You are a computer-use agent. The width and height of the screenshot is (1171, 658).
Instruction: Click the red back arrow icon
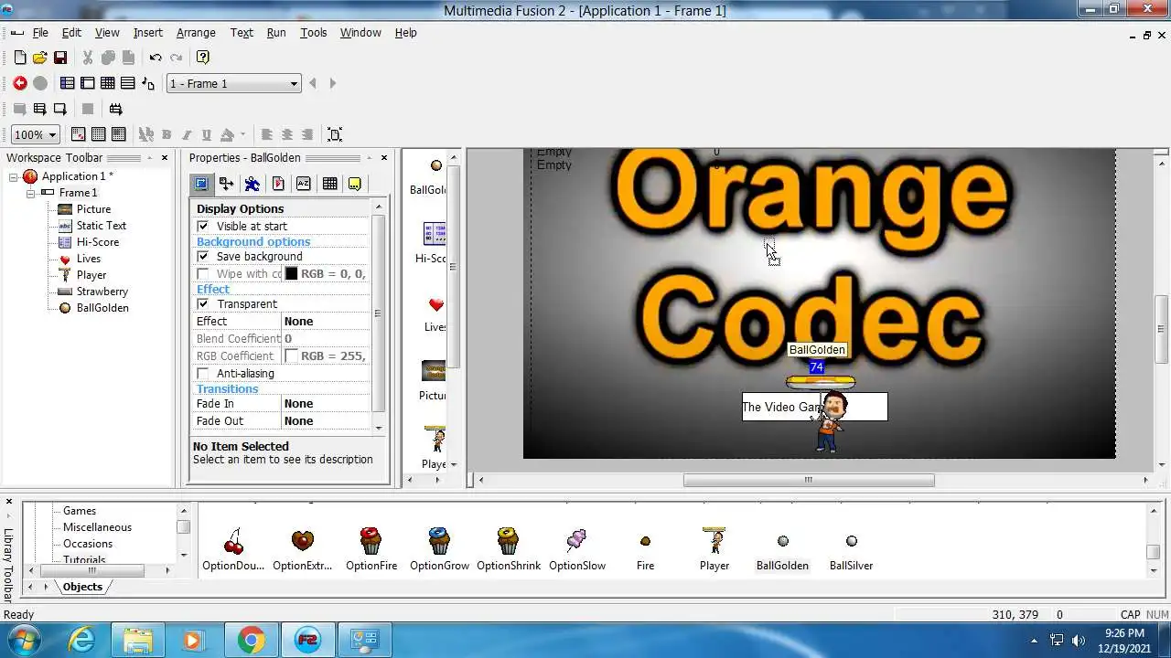20,83
